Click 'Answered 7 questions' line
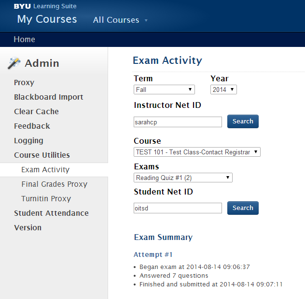The height and width of the screenshot is (299, 305). (174, 276)
